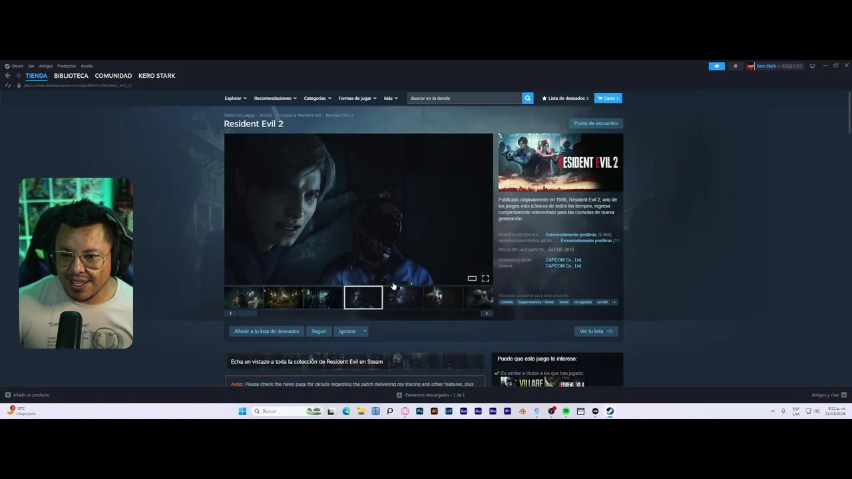852x479 pixels.
Task: Switch to the TIENDA tab
Action: [x=36, y=76]
